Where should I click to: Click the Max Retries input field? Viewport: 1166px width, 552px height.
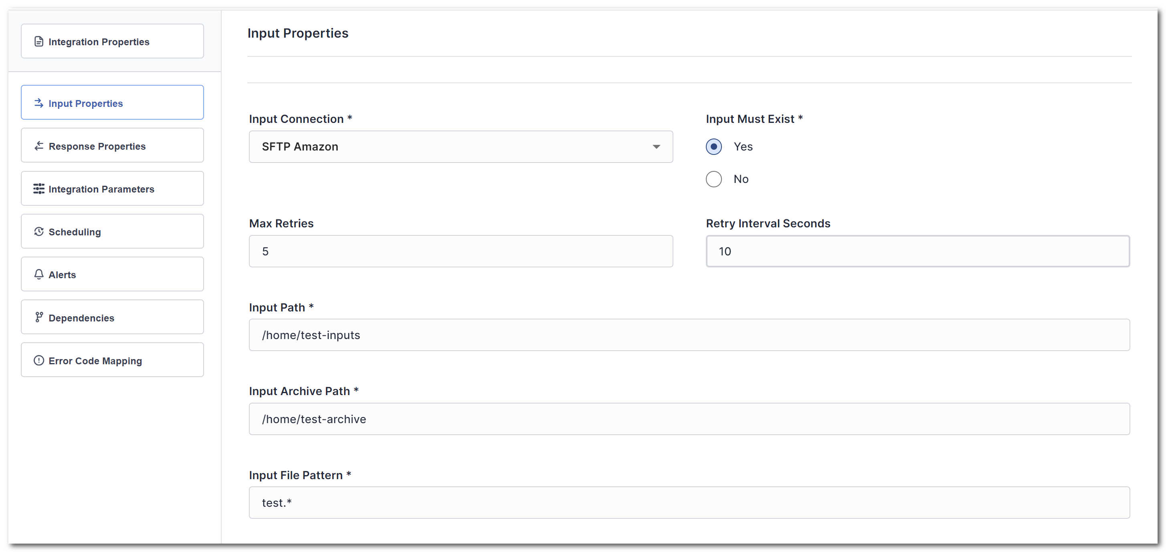(461, 251)
